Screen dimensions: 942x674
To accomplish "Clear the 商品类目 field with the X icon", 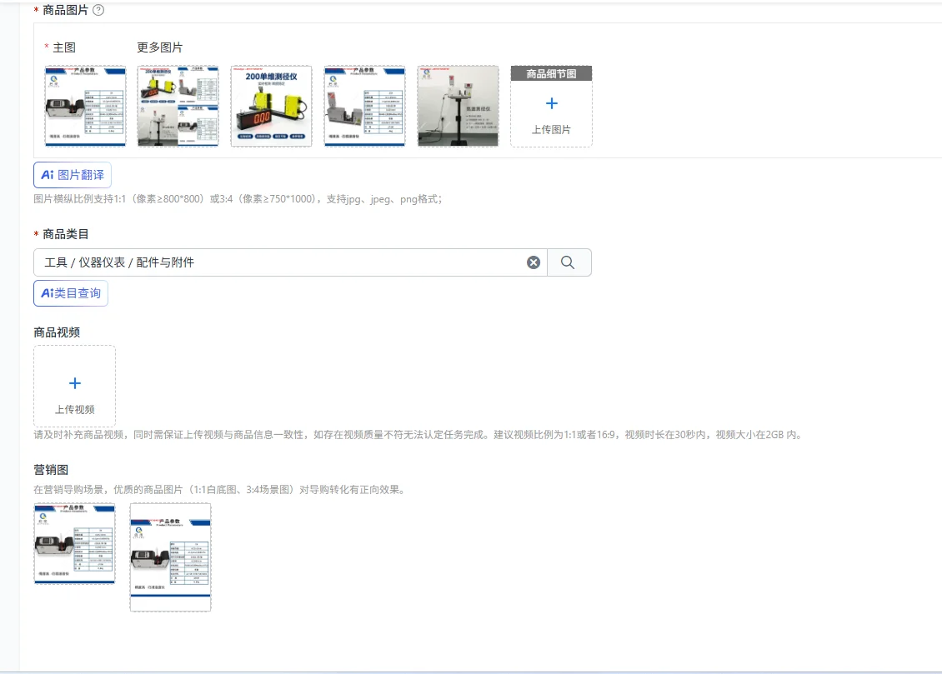I will (534, 262).
